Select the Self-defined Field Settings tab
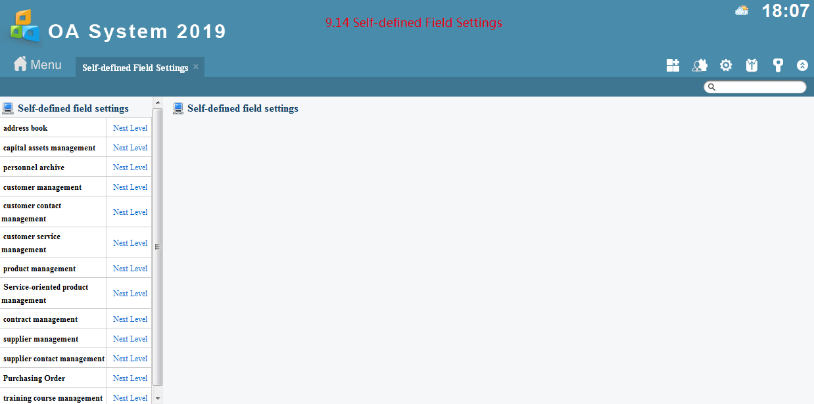Image resolution: width=814 pixels, height=404 pixels. tap(135, 68)
